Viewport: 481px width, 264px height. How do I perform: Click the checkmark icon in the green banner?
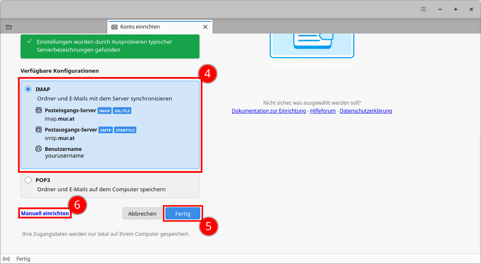[x=29, y=42]
